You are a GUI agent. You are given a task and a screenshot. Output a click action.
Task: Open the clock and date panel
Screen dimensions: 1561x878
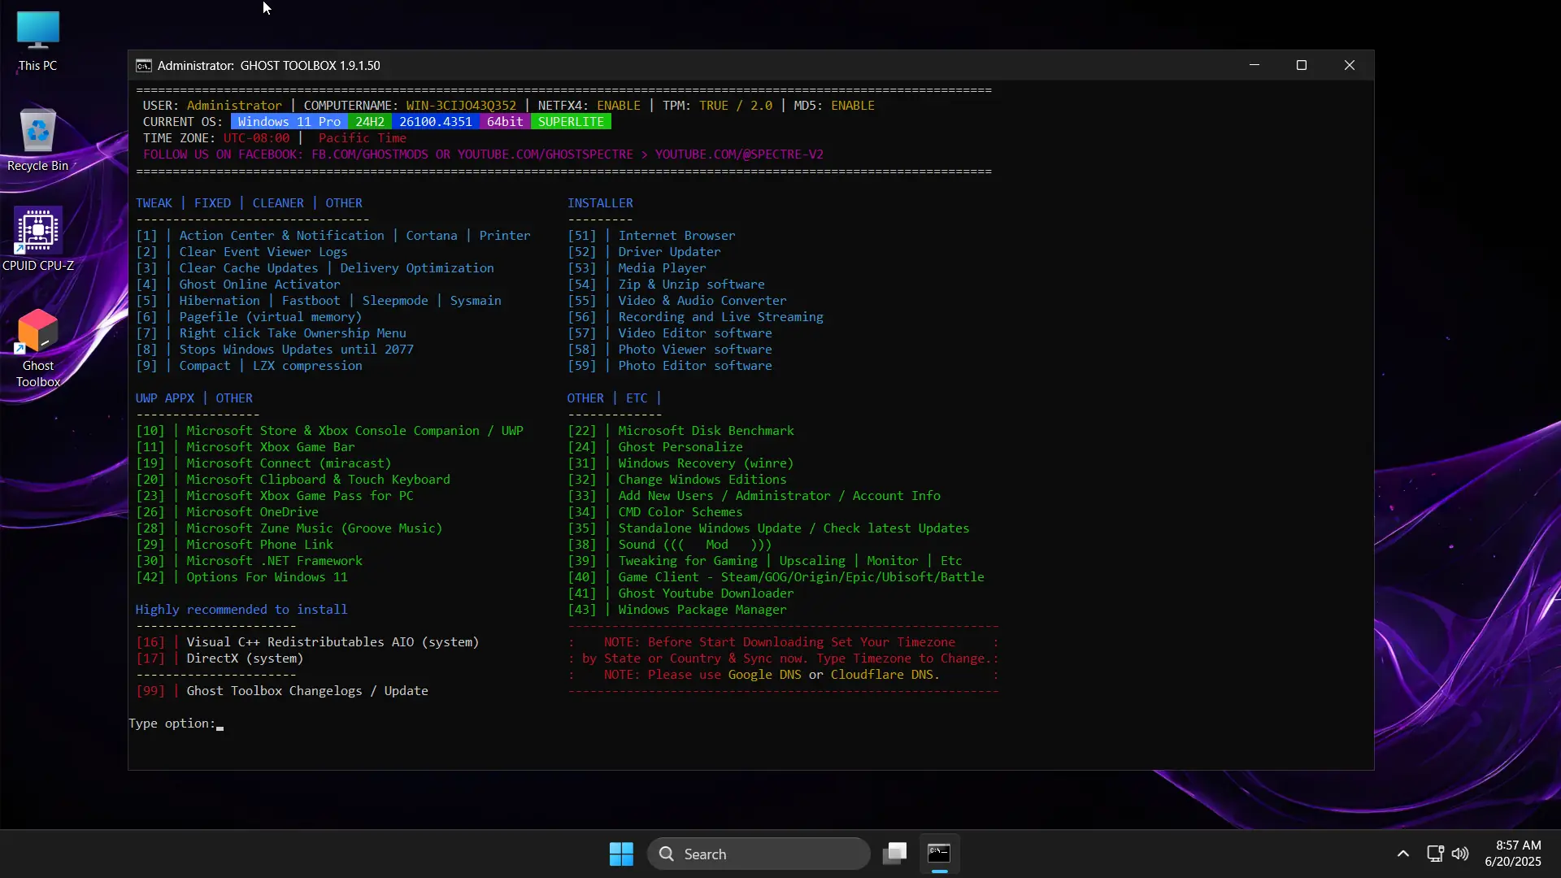click(1512, 854)
